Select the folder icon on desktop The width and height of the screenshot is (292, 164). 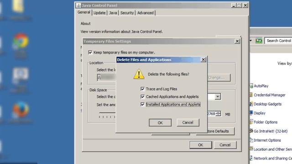[x=18, y=5]
